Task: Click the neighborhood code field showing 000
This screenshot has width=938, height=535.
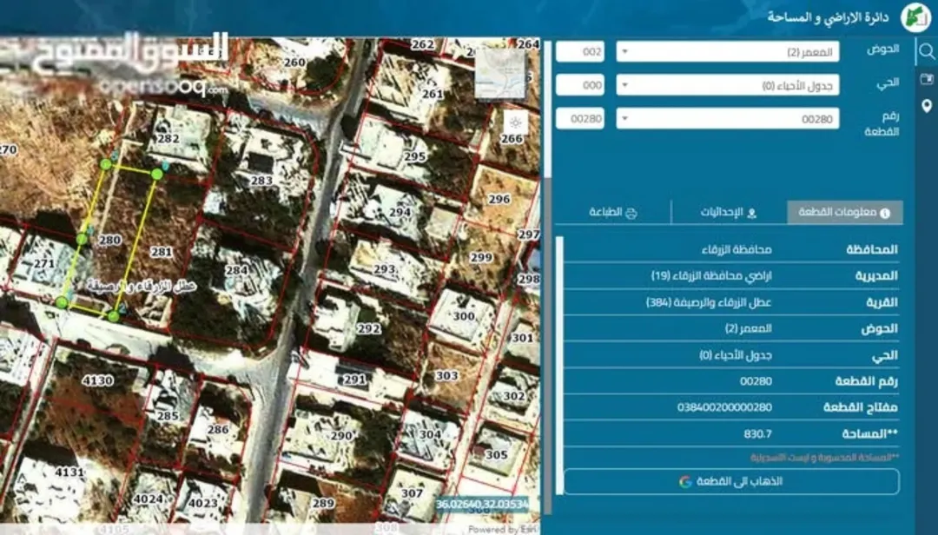Action: (579, 86)
